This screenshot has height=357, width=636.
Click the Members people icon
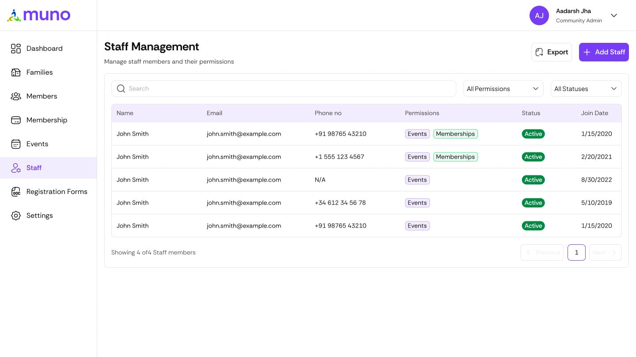coord(16,96)
